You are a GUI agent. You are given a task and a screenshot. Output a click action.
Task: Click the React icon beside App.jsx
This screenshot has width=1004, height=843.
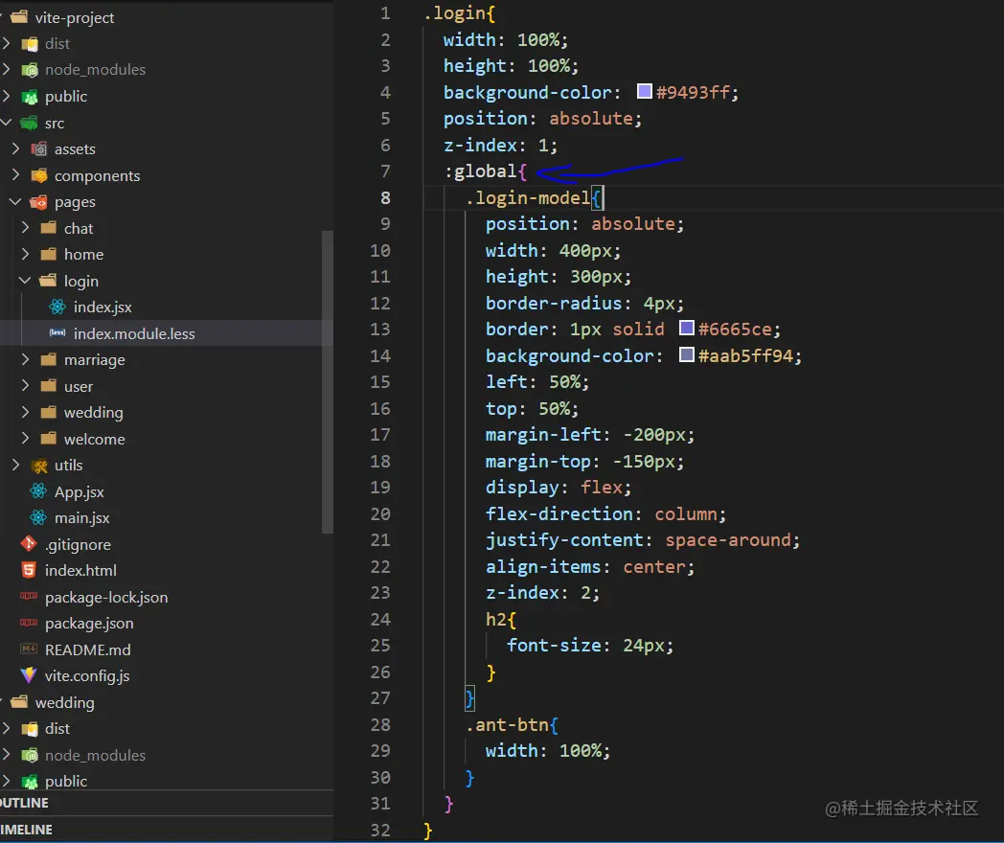click(x=38, y=491)
